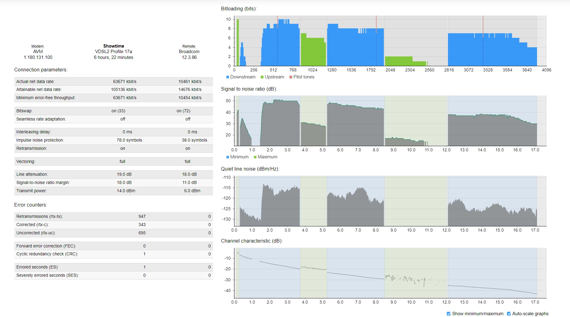Click the Error counters section heading
The image size is (570, 317).
(31, 205)
